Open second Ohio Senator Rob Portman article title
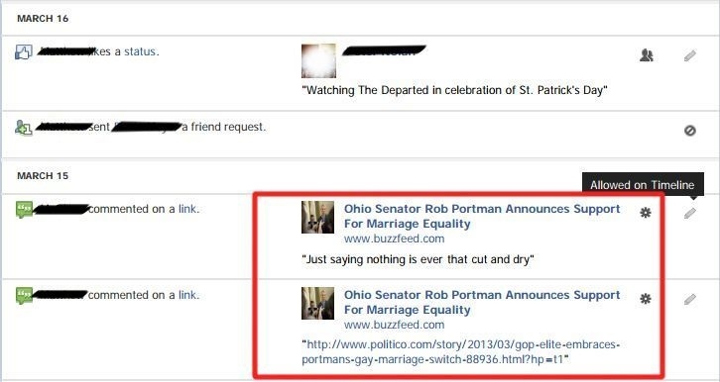 click(482, 302)
